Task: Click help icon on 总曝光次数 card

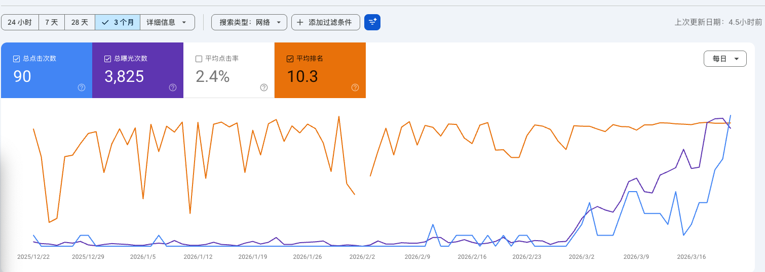Action: [x=173, y=87]
